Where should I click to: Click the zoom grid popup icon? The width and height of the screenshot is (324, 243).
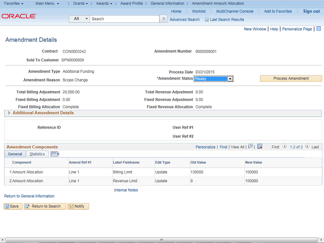tap(251, 147)
